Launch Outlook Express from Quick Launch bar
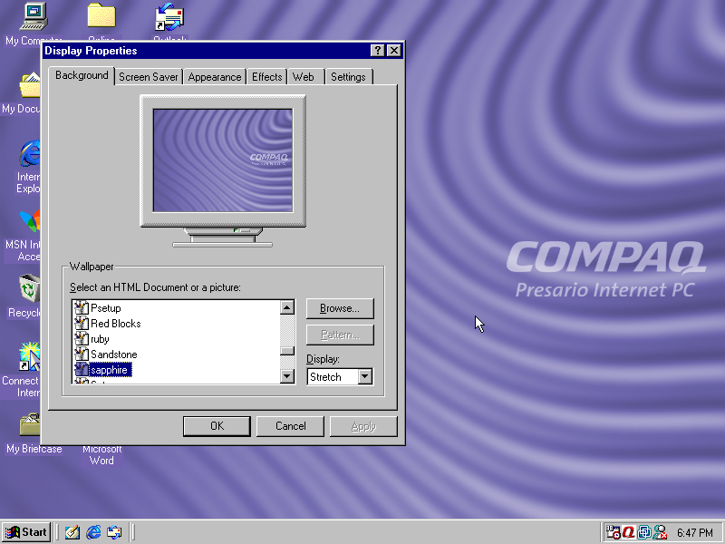Viewport: 725px width, 544px height. point(113,532)
